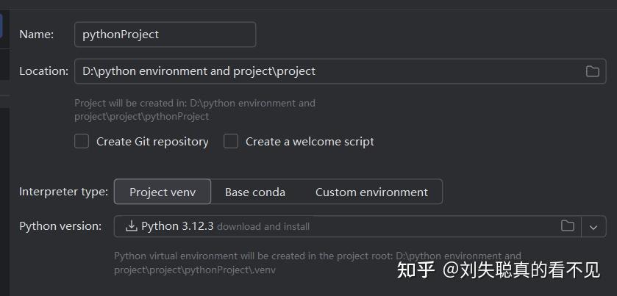Click the "Location:" field label
Image resolution: width=617 pixels, height=296 pixels.
click(43, 71)
